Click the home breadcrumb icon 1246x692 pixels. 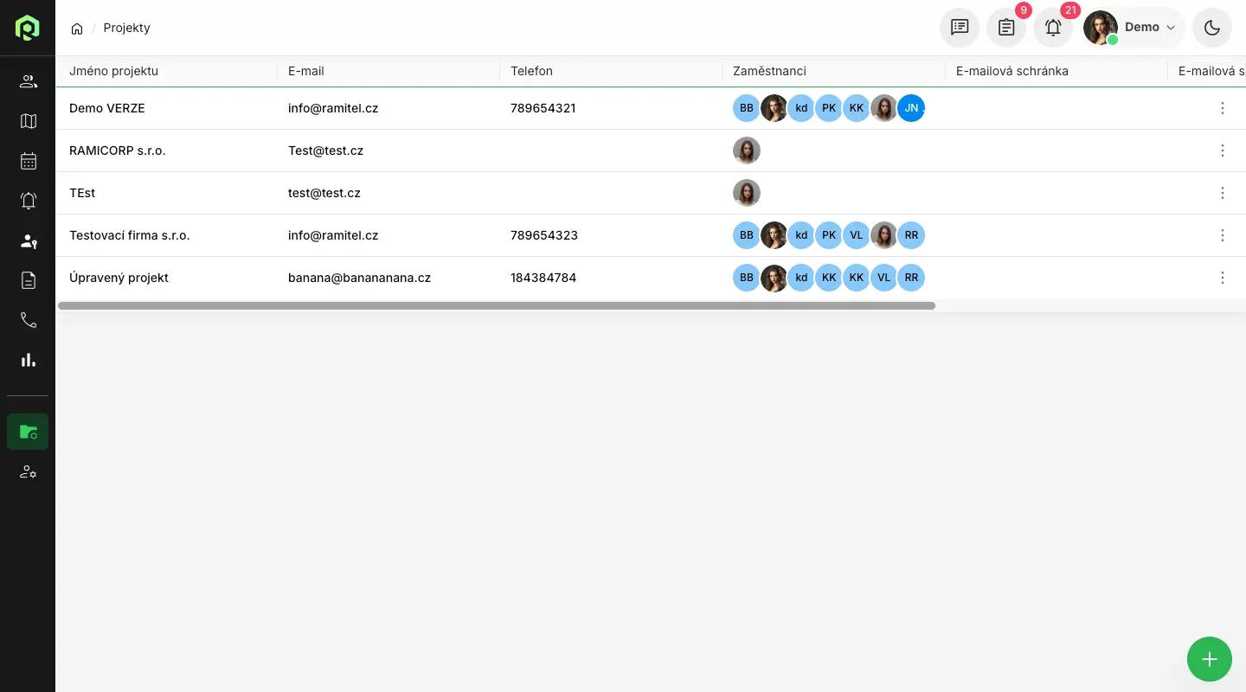click(77, 29)
